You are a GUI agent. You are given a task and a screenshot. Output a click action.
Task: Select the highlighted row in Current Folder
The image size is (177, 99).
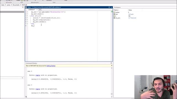(12, 12)
